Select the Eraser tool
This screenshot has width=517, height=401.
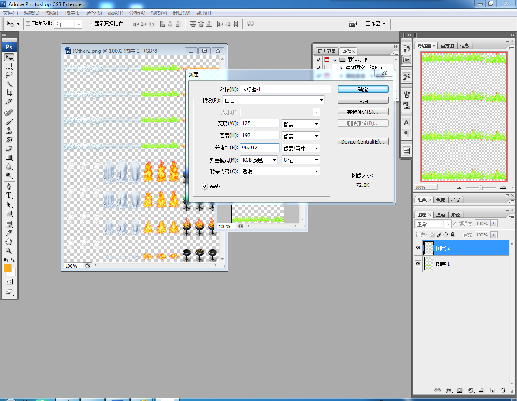pyautogui.click(x=9, y=148)
